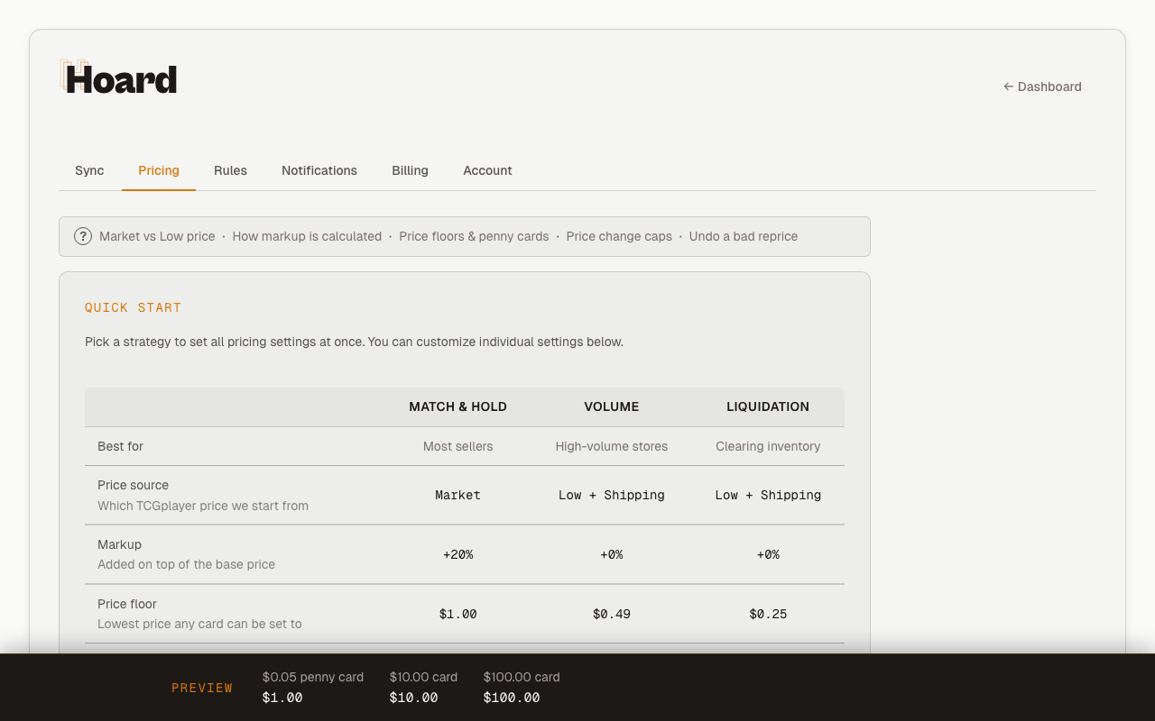This screenshot has height=721, width=1155.
Task: Open Price floors & penny cards help link
Action: pyautogui.click(x=474, y=236)
